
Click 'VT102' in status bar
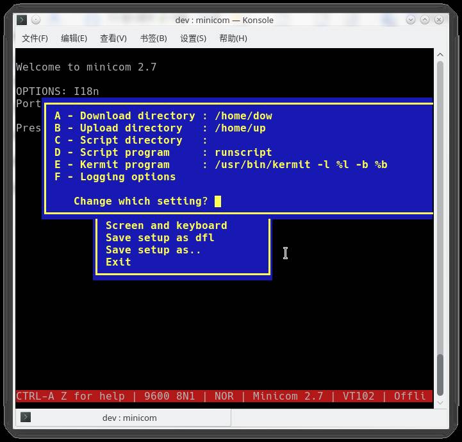point(359,396)
